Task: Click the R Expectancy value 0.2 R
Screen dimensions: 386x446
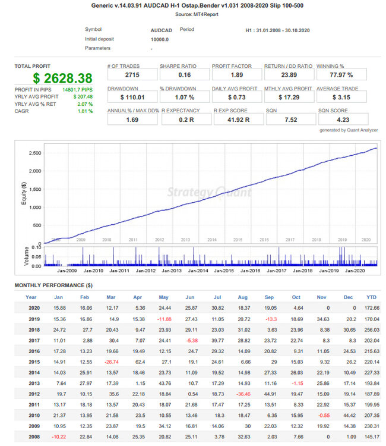Action: click(186, 120)
